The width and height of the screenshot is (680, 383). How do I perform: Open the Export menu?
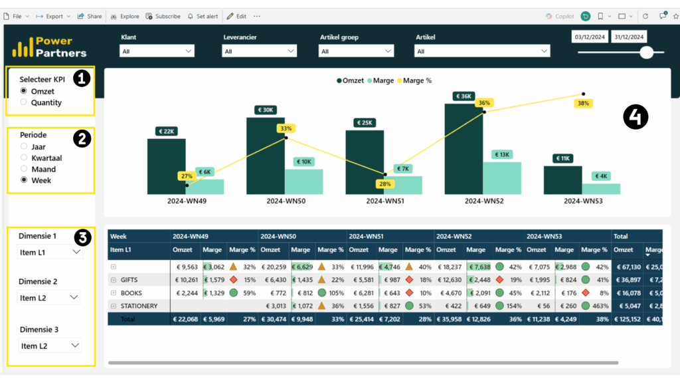click(52, 16)
